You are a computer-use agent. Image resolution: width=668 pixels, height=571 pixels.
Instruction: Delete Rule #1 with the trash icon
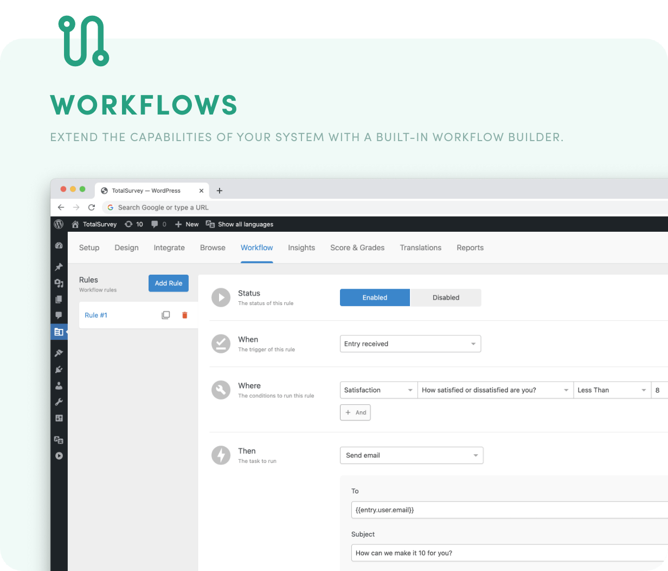[185, 315]
